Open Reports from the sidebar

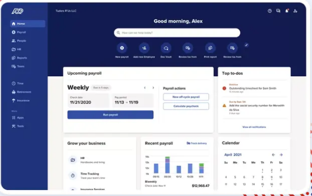[19, 58]
